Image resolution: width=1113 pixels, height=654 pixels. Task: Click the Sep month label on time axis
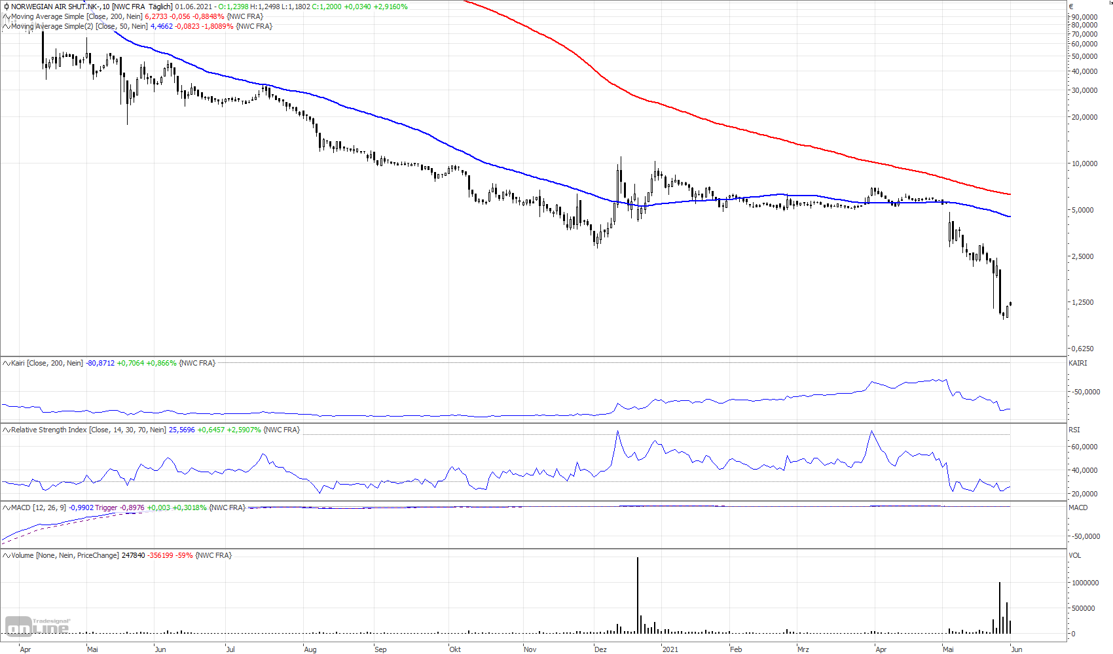tap(380, 649)
